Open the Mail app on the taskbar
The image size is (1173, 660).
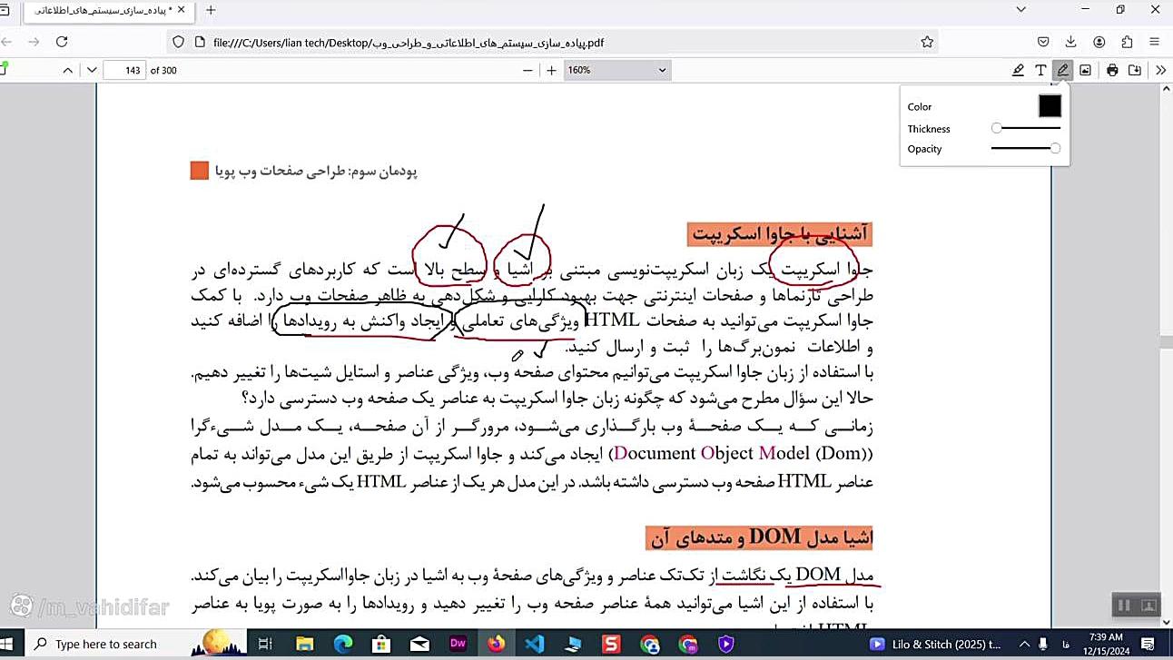click(419, 645)
